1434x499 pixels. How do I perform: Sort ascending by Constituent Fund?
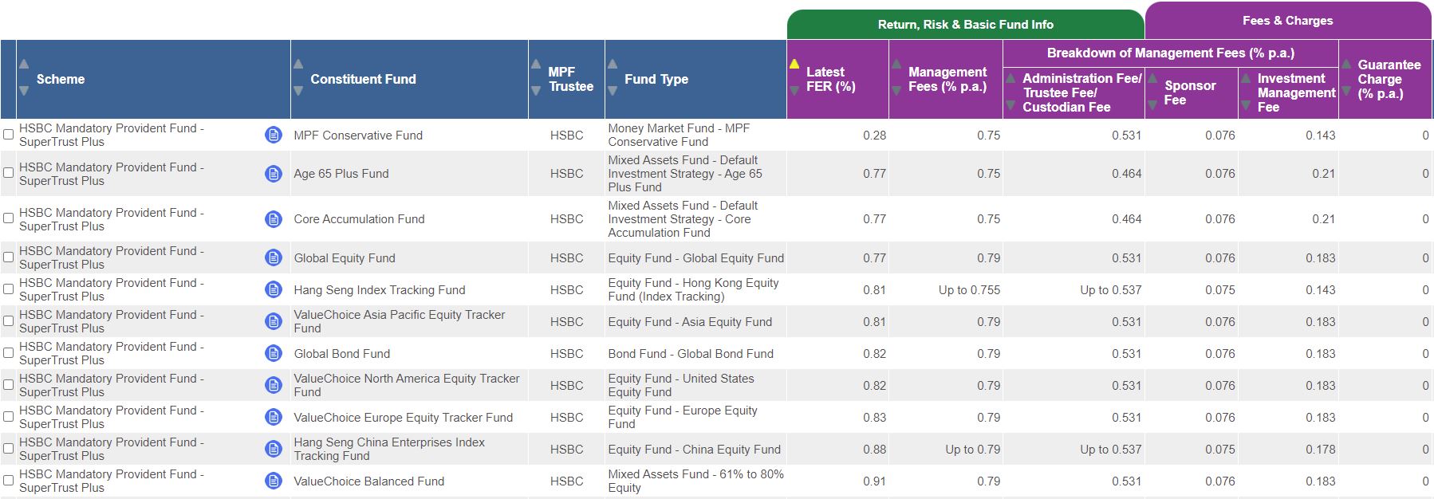298,64
